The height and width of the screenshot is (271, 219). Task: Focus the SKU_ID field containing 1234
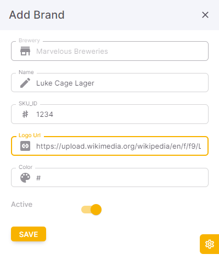[x=110, y=114]
